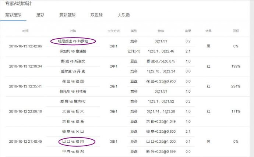Open the 足彩 tab
The width and height of the screenshot is (254, 157).
click(40, 15)
